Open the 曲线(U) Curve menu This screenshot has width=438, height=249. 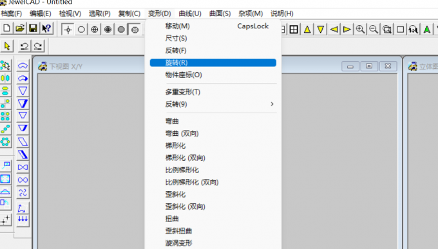click(x=190, y=14)
